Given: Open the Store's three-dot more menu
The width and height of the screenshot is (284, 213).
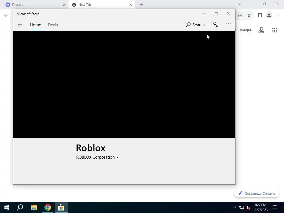Looking at the screenshot, I should pyautogui.click(x=229, y=24).
